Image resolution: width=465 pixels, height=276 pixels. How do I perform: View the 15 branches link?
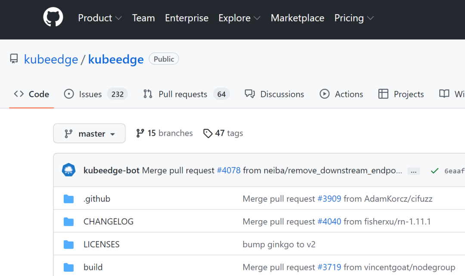pos(164,133)
